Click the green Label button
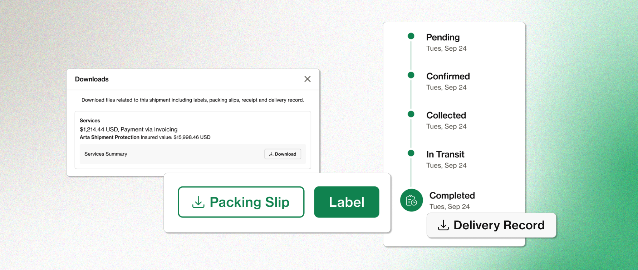This screenshot has width=638, height=270. 347,202
